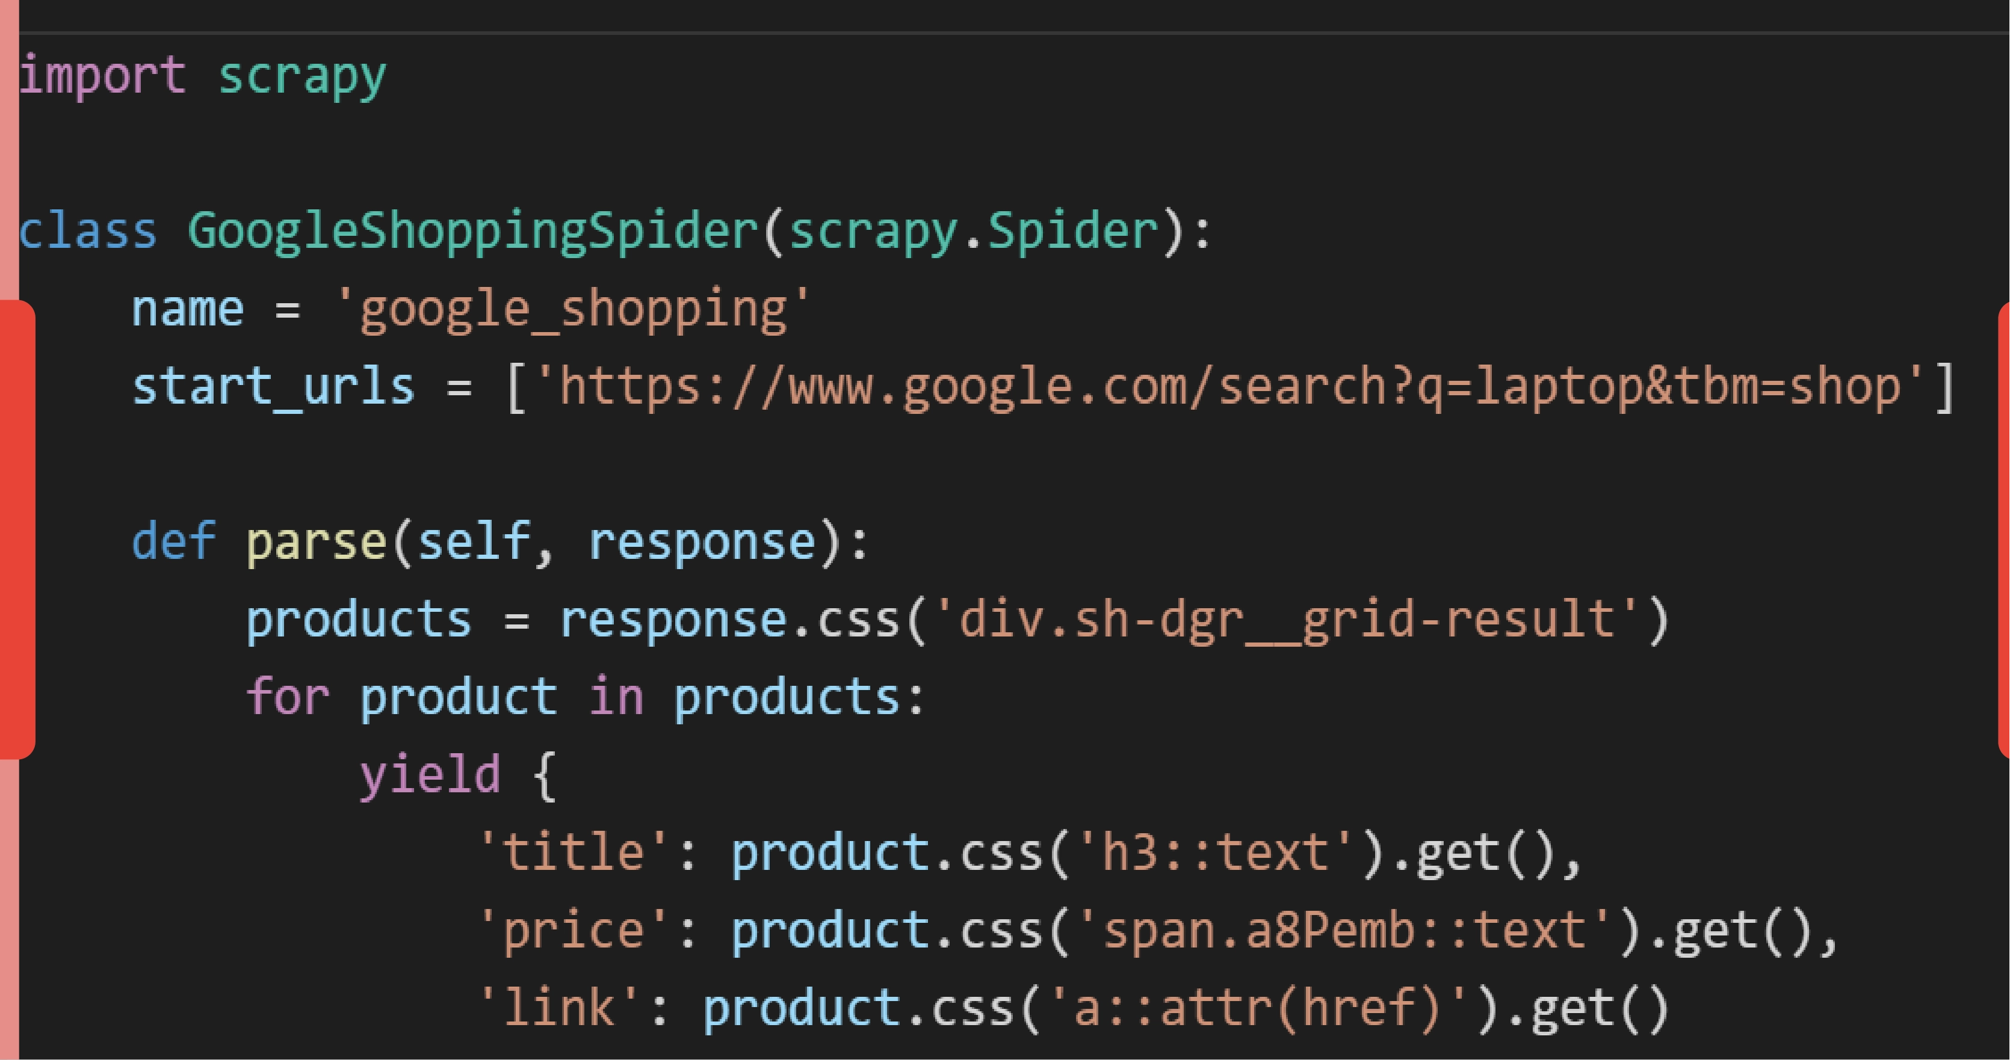Click the 'link' dictionary key
The height and width of the screenshot is (1060, 2010).
pyautogui.click(x=560, y=1008)
